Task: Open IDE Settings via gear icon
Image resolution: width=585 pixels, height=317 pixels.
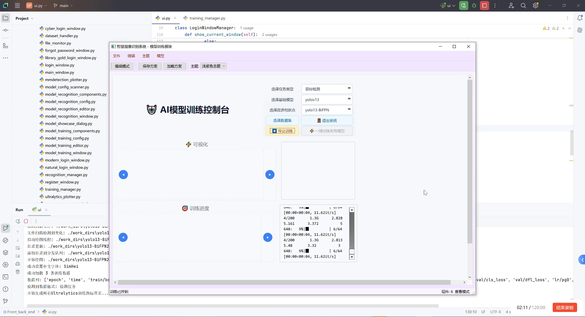Action: 535,5
